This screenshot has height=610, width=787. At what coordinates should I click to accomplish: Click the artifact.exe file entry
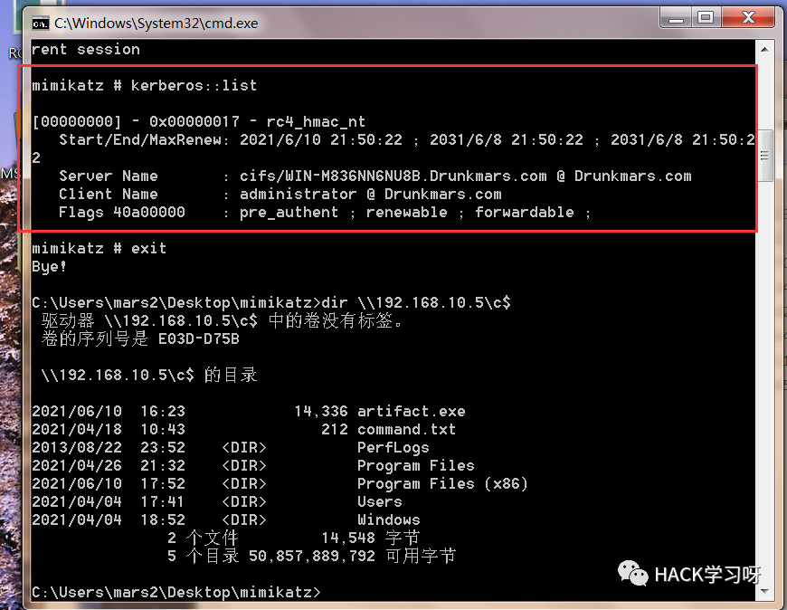pos(249,412)
